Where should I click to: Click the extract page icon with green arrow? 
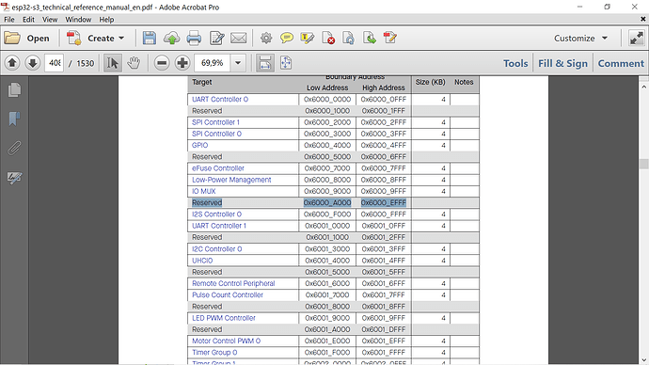pyautogui.click(x=370, y=38)
